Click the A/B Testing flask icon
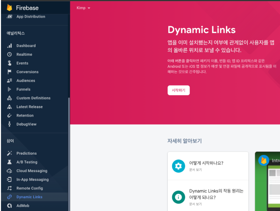The image size is (280, 211). (10, 162)
